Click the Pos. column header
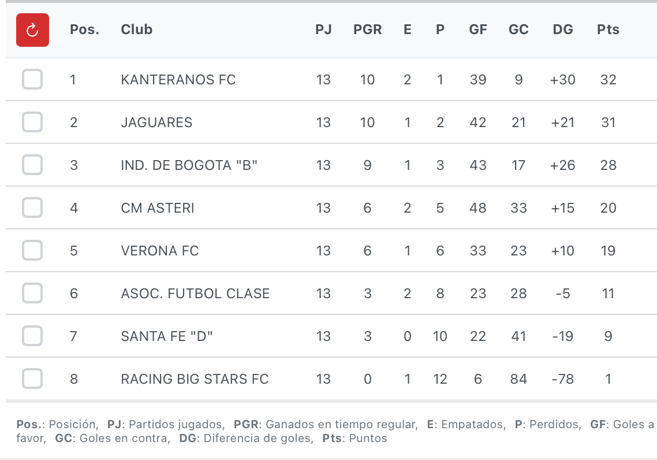This screenshot has width=657, height=460. (85, 29)
